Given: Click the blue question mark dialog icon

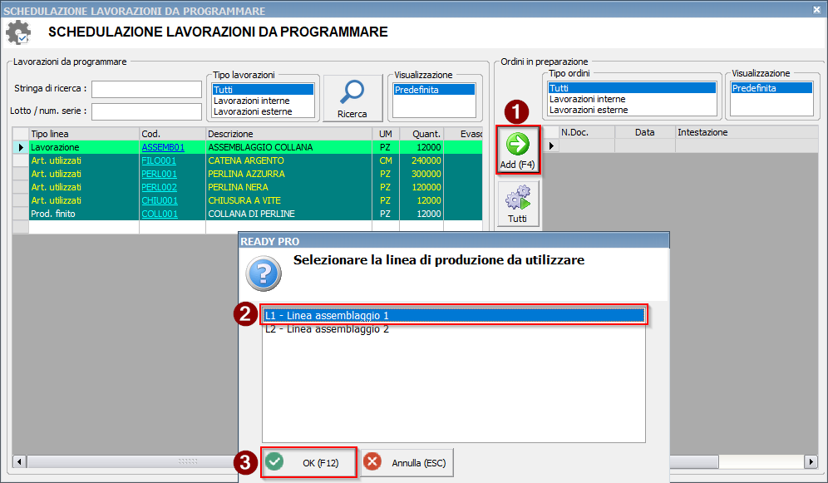Looking at the screenshot, I should [264, 273].
